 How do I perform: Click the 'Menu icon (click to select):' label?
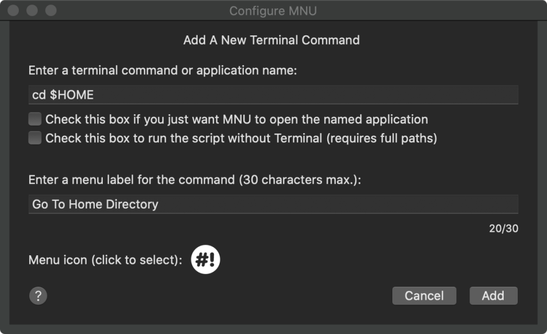(x=106, y=260)
